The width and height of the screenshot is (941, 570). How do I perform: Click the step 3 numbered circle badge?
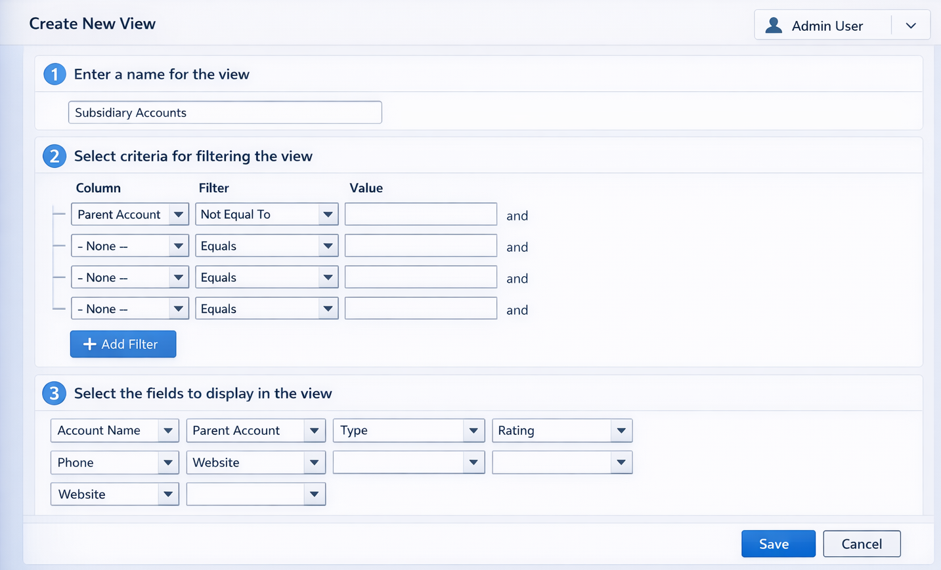click(55, 393)
